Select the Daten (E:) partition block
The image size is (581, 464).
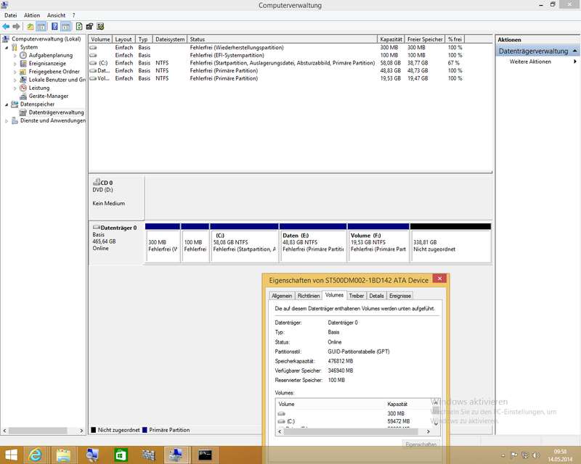(x=313, y=243)
